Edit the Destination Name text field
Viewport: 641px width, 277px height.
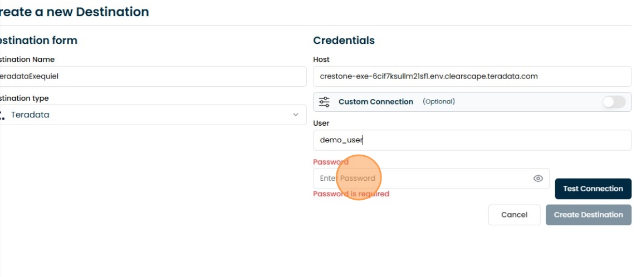click(x=151, y=76)
